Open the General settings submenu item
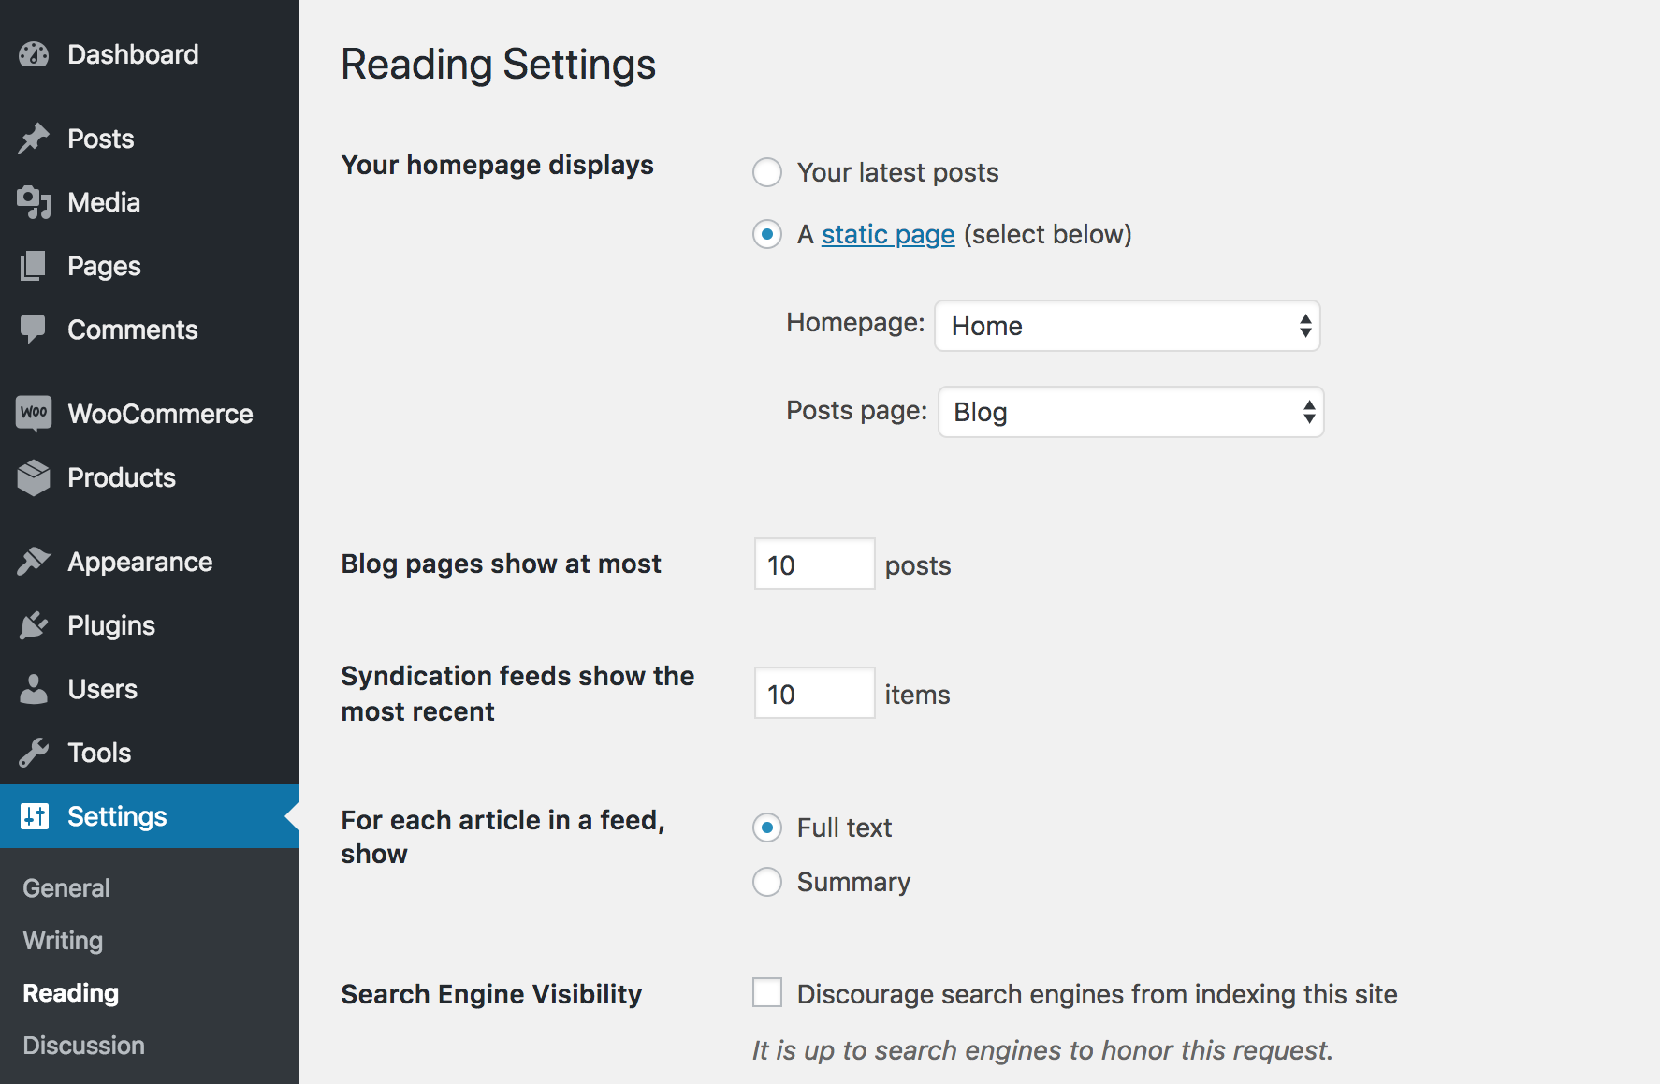This screenshot has width=1660, height=1084. click(66, 887)
